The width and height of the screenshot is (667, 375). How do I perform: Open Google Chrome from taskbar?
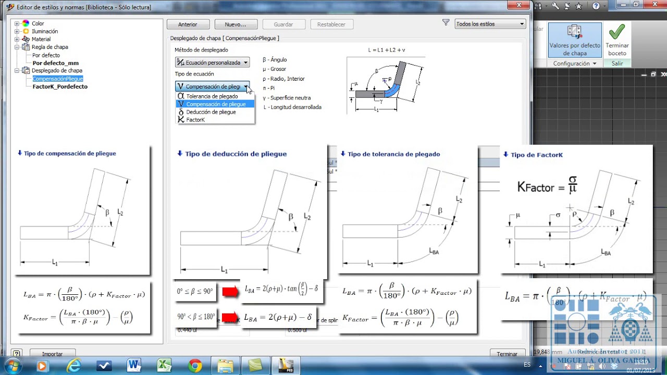[x=195, y=366]
